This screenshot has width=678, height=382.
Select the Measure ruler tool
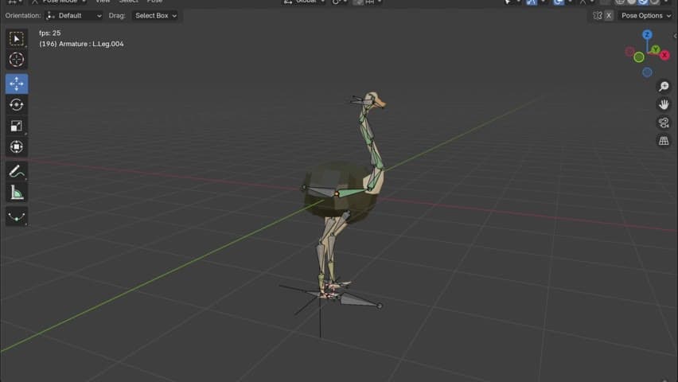(17, 193)
